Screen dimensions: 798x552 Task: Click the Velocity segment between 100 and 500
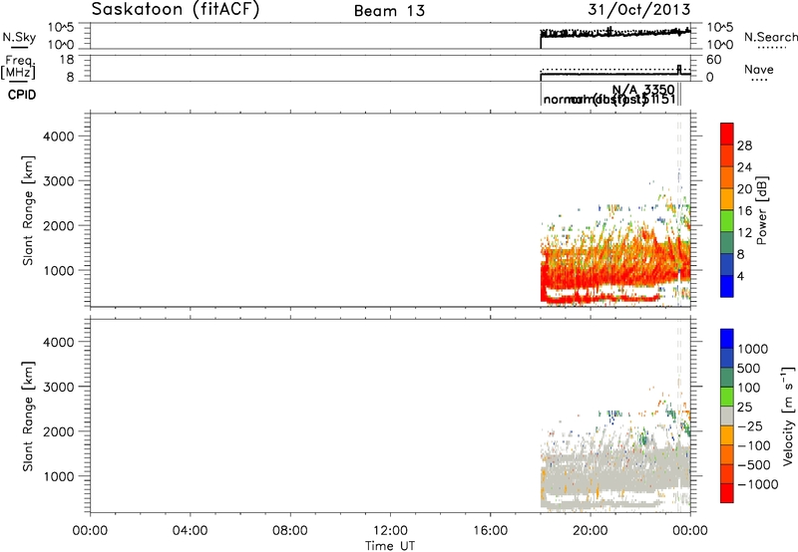tap(727, 378)
